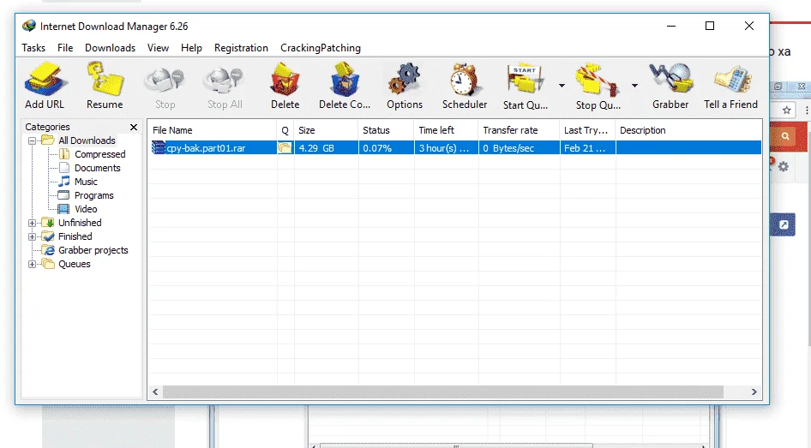The width and height of the screenshot is (811, 448).
Task: Select the All Downloads category
Action: 87,140
